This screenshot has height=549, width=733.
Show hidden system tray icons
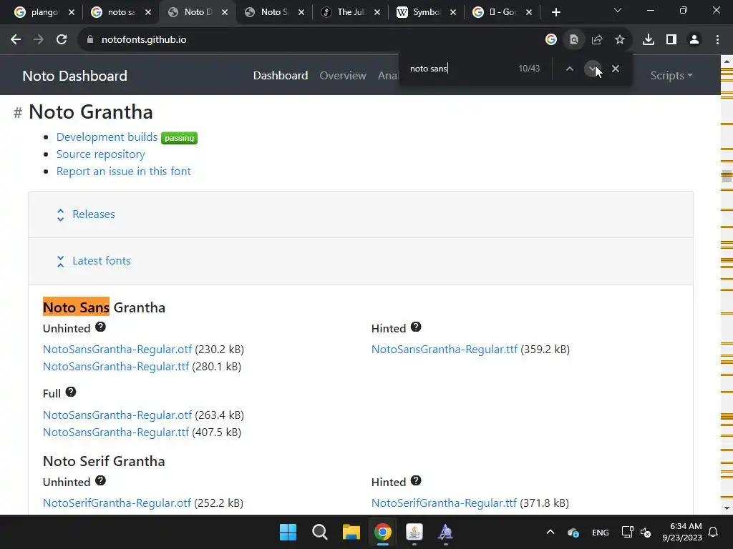pyautogui.click(x=550, y=532)
